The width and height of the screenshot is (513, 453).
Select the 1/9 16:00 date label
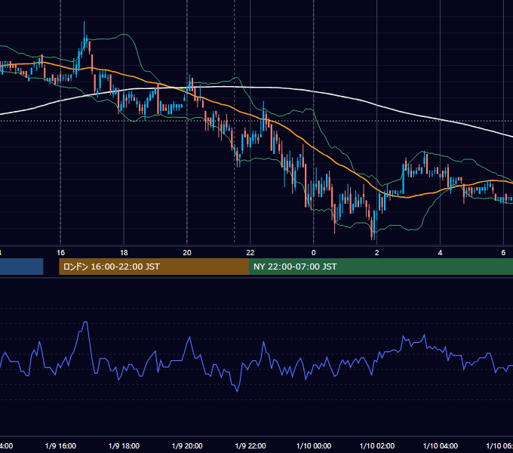pos(60,445)
